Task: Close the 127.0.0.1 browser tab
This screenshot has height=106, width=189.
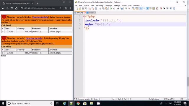Action: click(32, 4)
